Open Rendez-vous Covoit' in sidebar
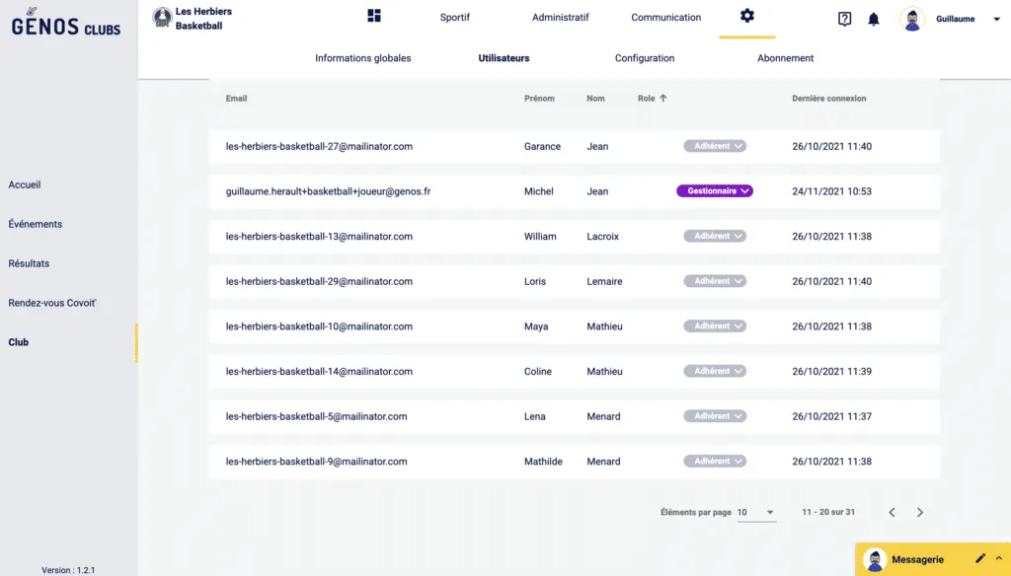This screenshot has width=1011, height=576. [x=52, y=303]
